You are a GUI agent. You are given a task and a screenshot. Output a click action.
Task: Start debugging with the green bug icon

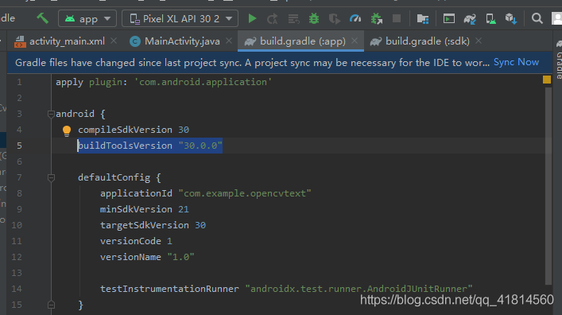click(x=314, y=18)
